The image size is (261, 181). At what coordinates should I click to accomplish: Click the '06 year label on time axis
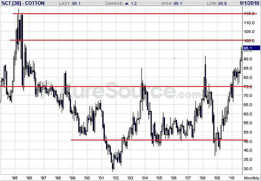pyautogui.click(x=173, y=178)
